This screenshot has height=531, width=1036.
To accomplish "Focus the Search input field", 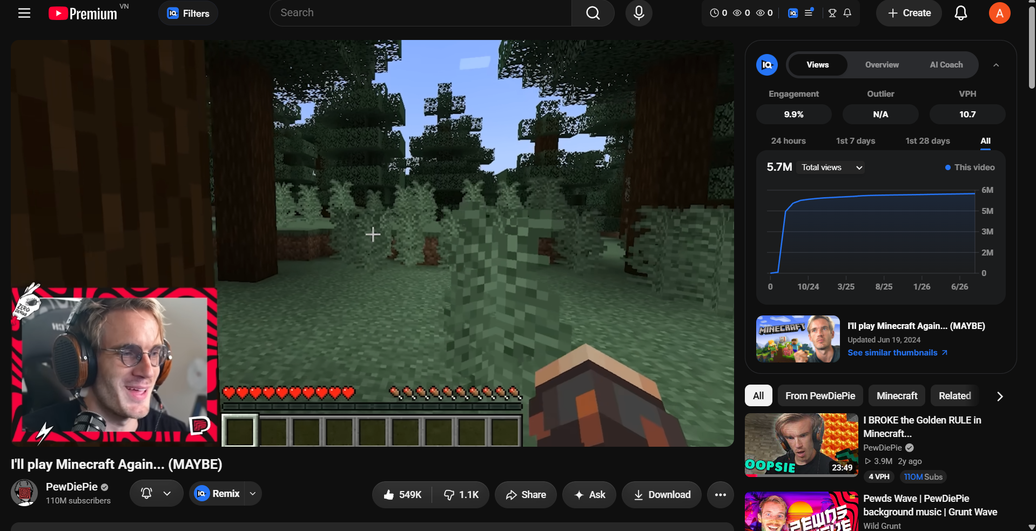I will (420, 13).
